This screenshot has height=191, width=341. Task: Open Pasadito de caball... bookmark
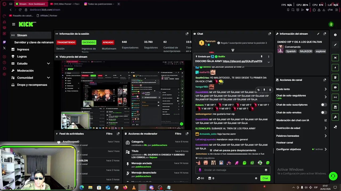coord(21,16)
